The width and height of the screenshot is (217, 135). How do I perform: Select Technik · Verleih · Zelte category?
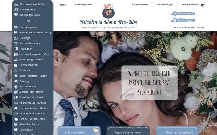pyautogui.click(x=32, y=119)
